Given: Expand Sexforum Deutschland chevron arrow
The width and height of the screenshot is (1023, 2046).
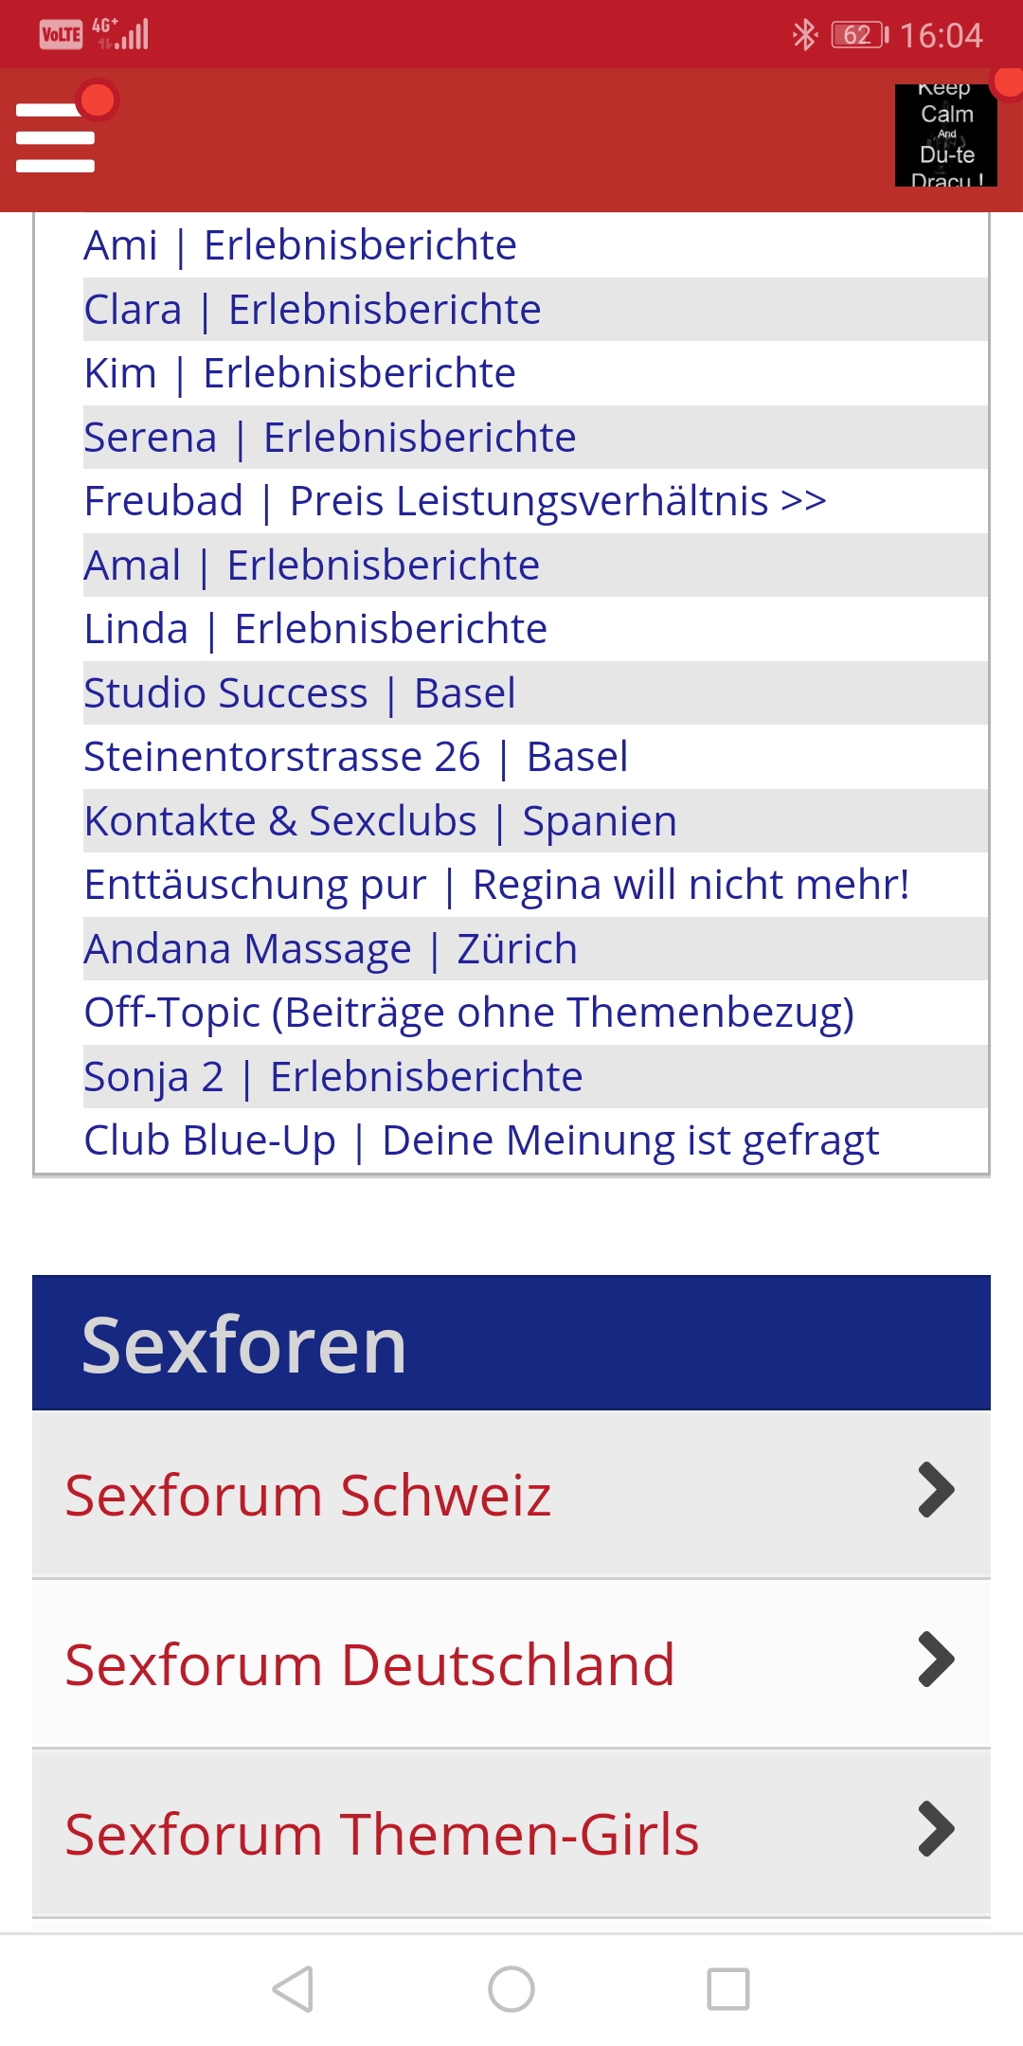Looking at the screenshot, I should [936, 1660].
